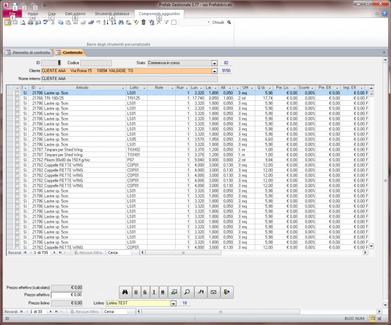
Task: Open the Strumenti database ribbon tab
Action: coord(112,14)
